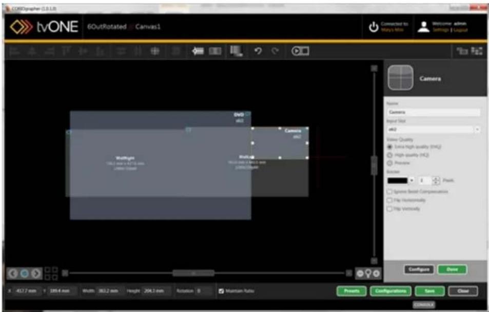Click the align right toolbar icon
The width and height of the screenshot is (489, 312).
[x=49, y=51]
